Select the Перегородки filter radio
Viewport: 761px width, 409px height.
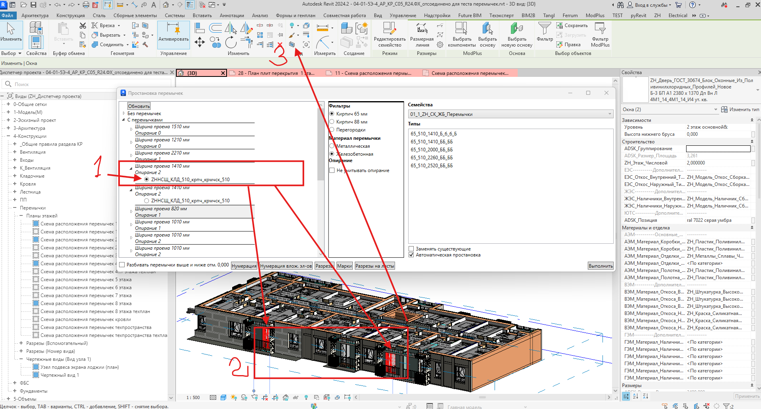[x=332, y=130]
